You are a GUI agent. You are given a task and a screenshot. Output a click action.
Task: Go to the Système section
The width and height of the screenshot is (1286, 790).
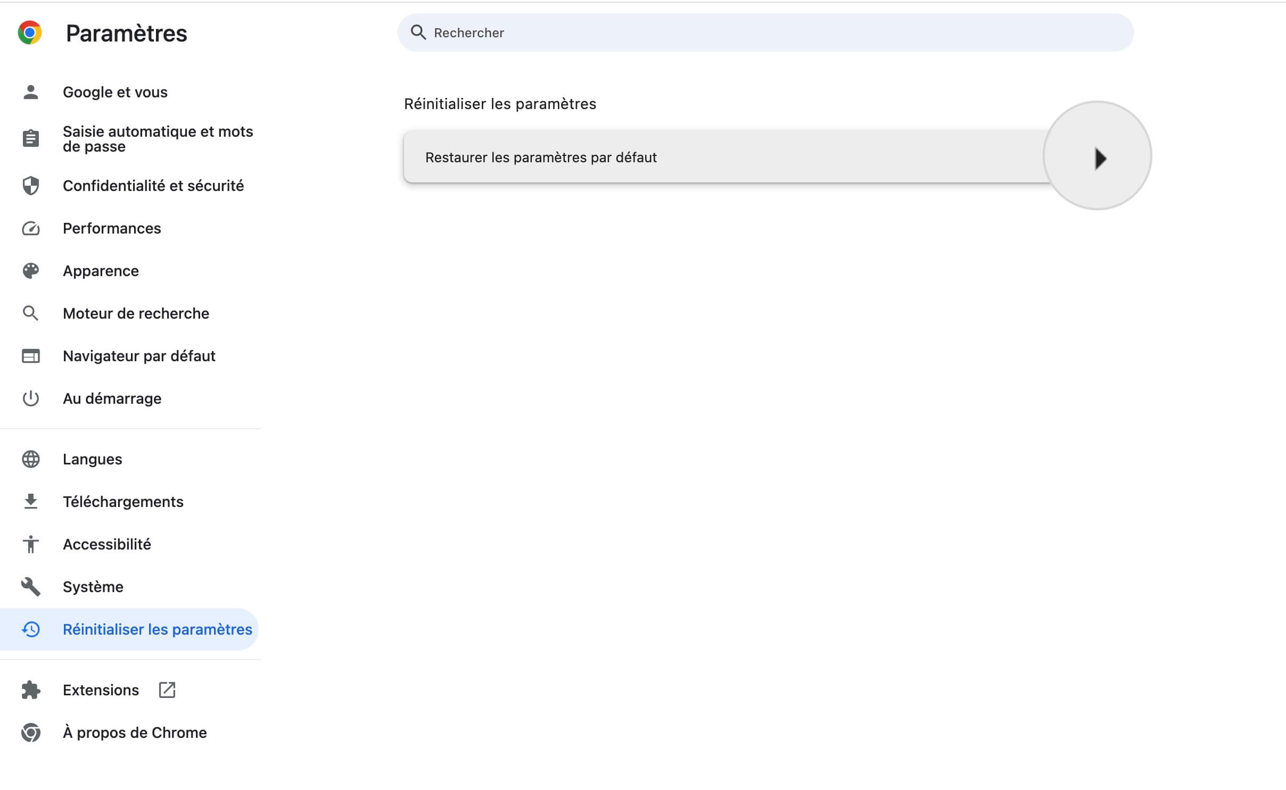click(x=93, y=587)
